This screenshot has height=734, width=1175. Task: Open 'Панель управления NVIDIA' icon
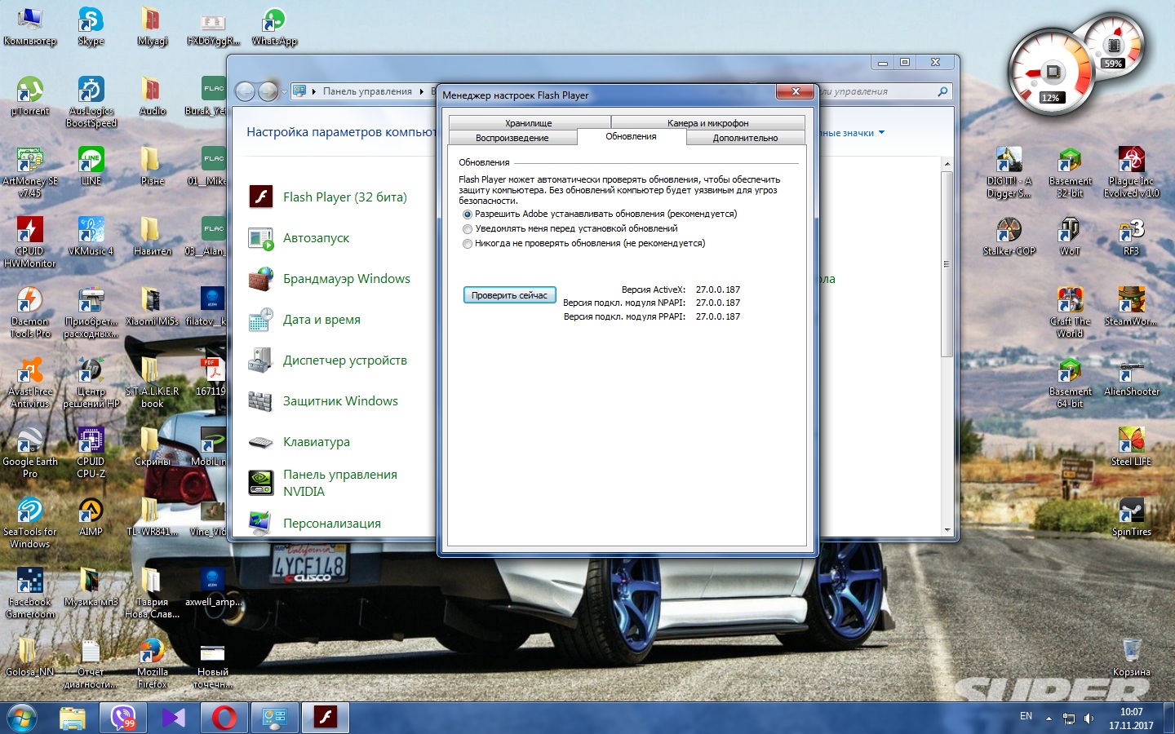coord(260,482)
